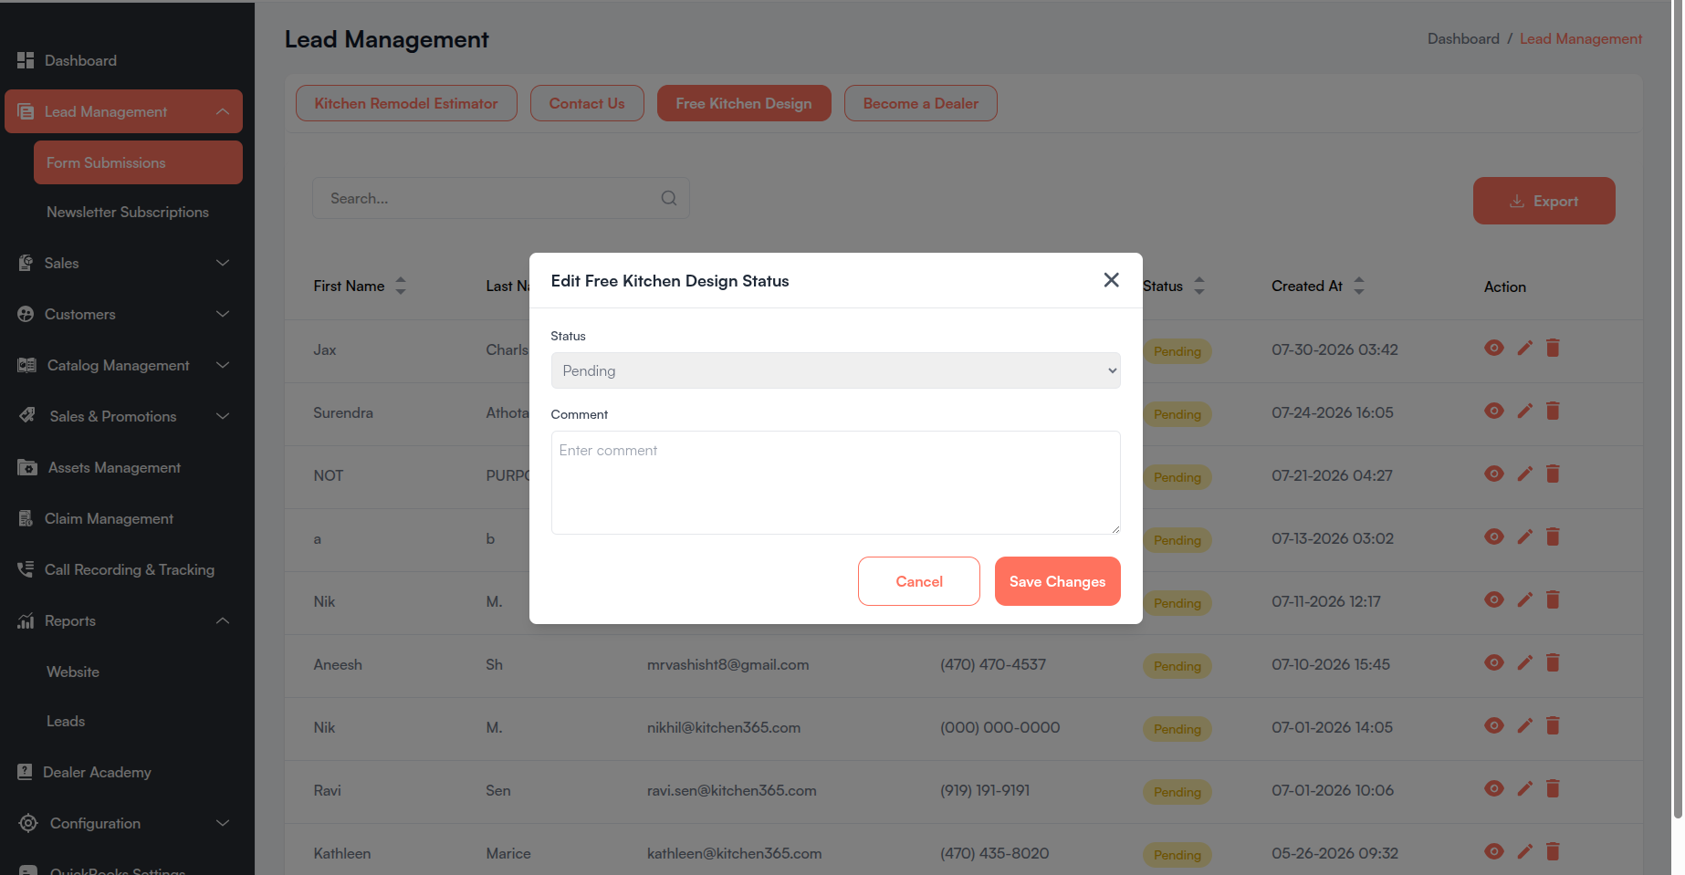Open Newsletter Subscriptions in the sidebar

pos(128,212)
